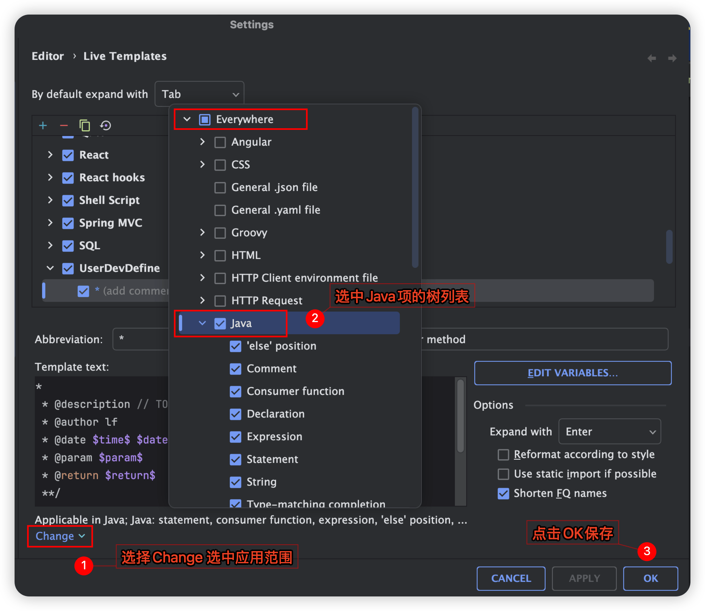Screen dimensions: 705x611
Task: Uncheck the Java context checkbox
Action: click(x=220, y=324)
